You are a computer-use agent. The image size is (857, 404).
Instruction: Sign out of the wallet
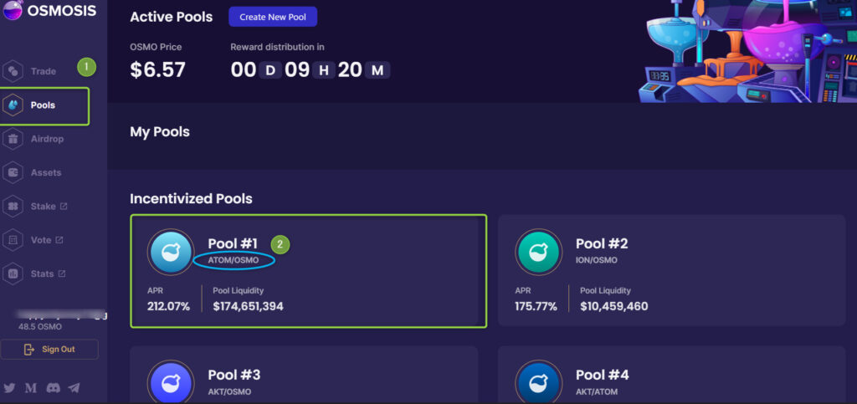49,350
